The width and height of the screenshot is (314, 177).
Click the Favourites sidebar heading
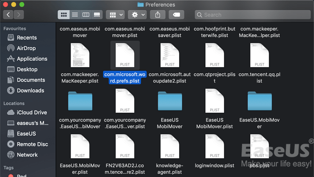[14, 28]
